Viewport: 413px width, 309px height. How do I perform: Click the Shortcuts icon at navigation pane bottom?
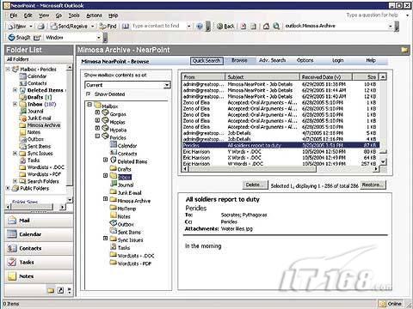tap(60, 290)
